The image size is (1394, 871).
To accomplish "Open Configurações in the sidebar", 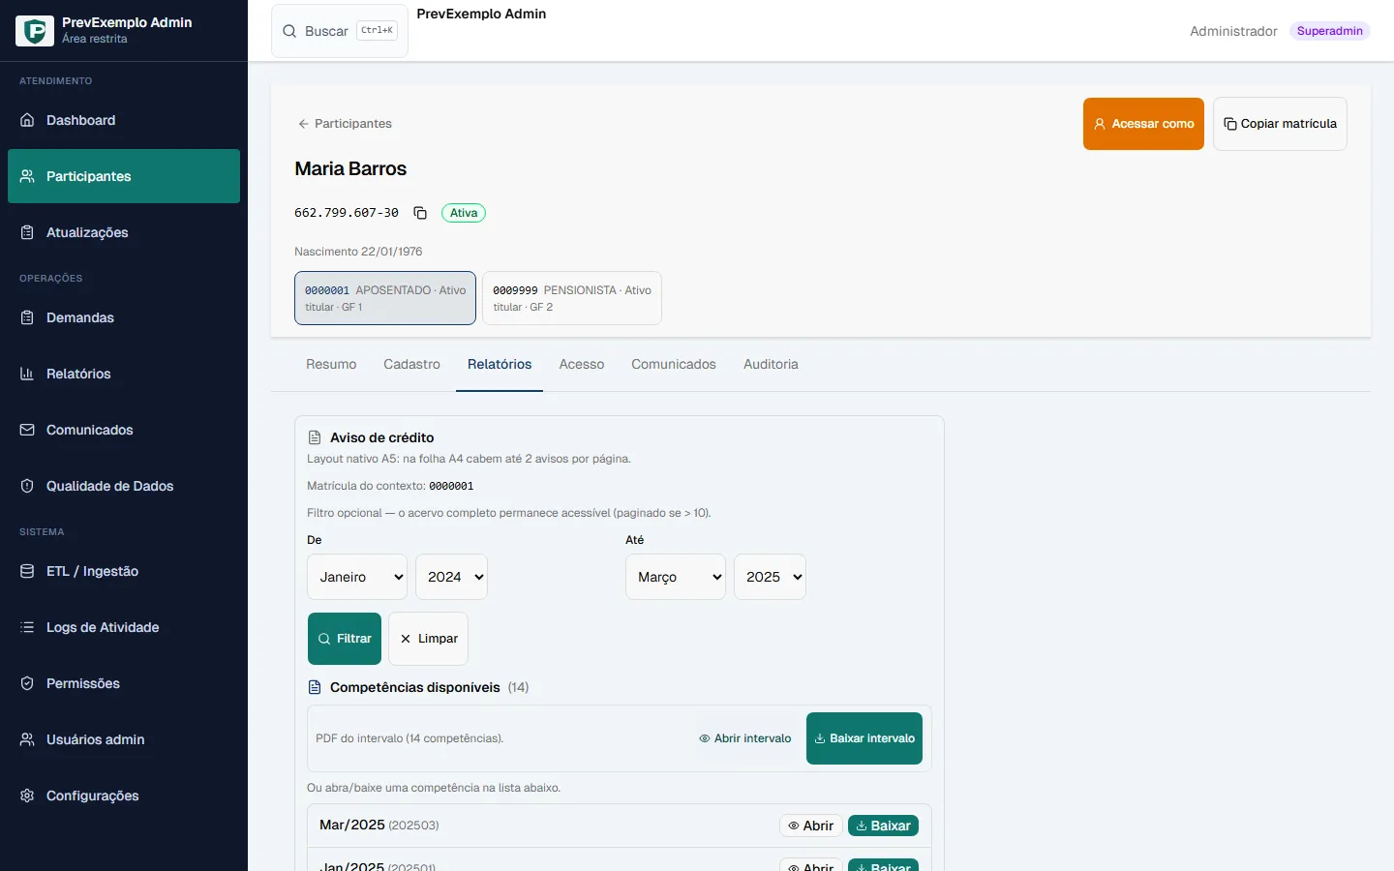I will tap(124, 796).
